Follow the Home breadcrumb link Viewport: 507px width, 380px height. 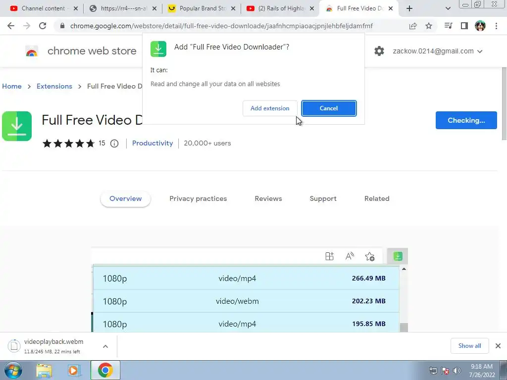(x=12, y=86)
